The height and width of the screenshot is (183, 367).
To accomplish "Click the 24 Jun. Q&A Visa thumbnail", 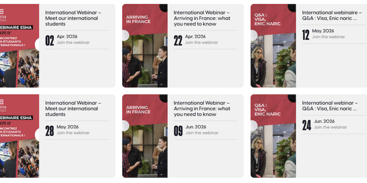I will pos(273,136).
